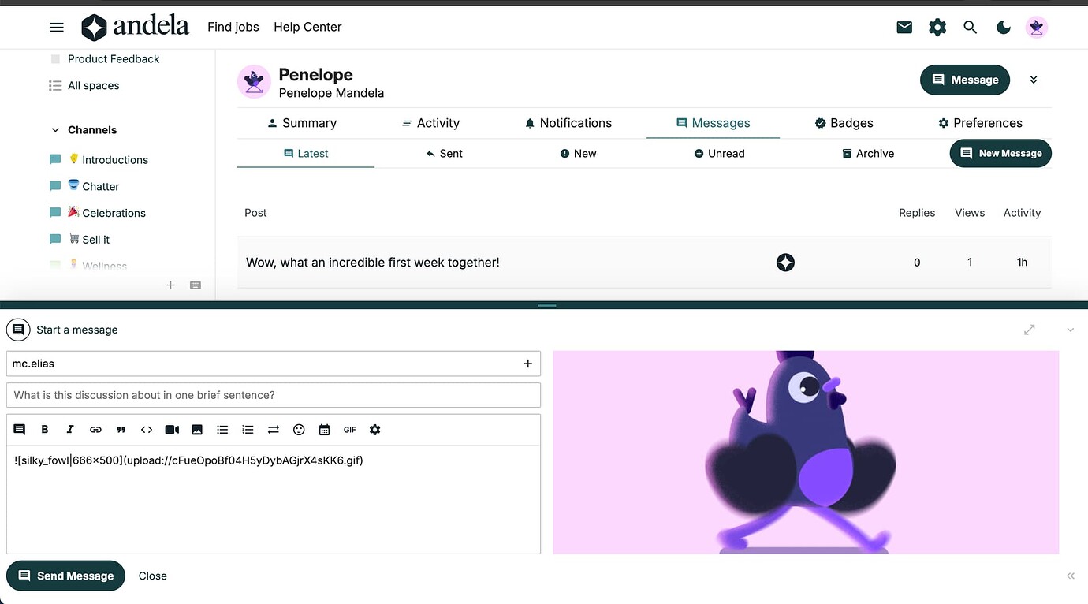Sort by Activity column header
The width and height of the screenshot is (1088, 604).
click(1022, 213)
